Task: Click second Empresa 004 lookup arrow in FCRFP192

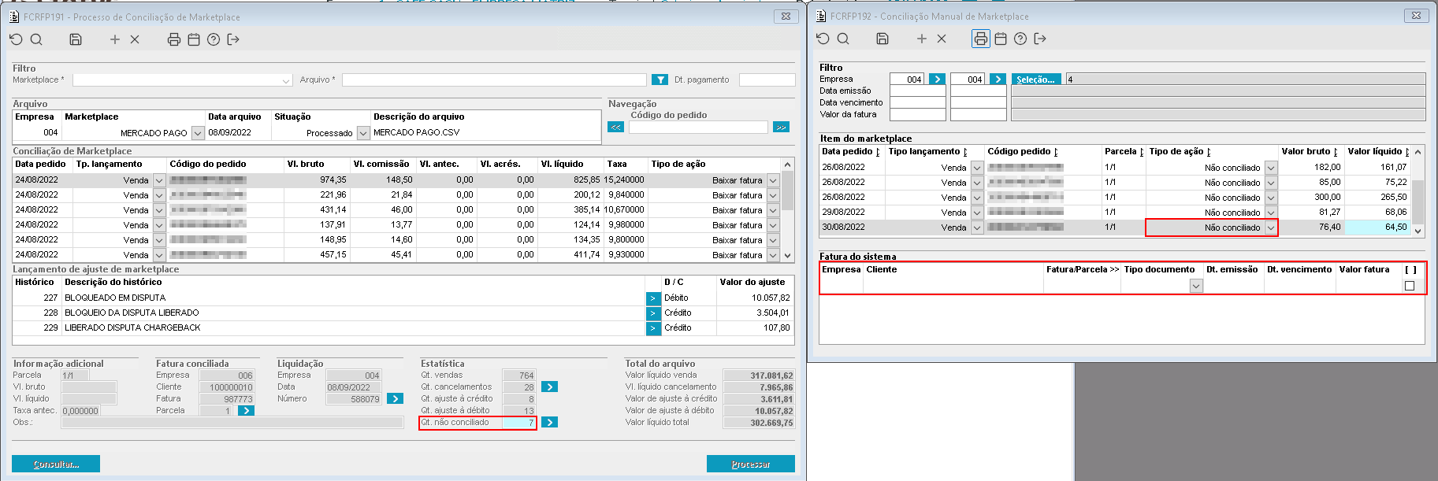Action: click(998, 80)
